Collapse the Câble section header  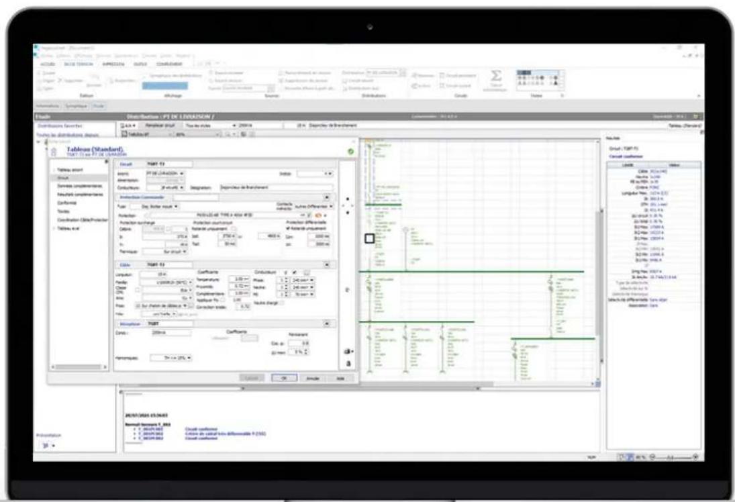pyautogui.click(x=327, y=265)
